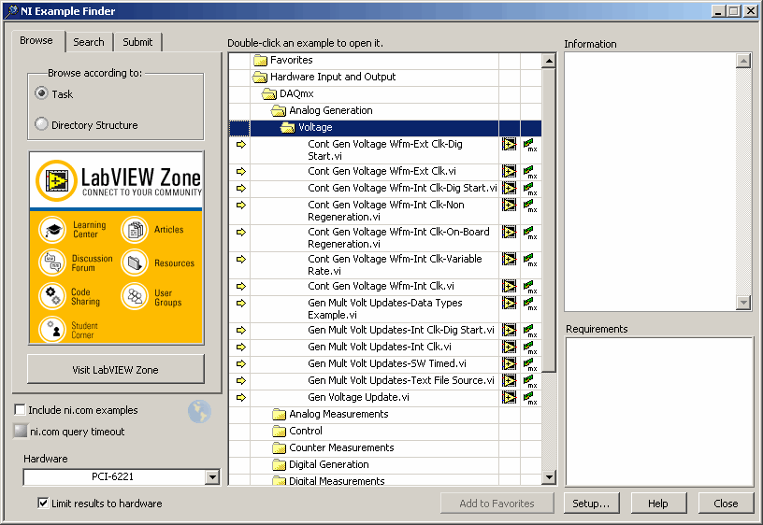Click VI icon for Cont Gen Voltage Wfm-Int Clk-Dig Start.vi
Viewport: 763px width, 525px height.
coord(509,188)
